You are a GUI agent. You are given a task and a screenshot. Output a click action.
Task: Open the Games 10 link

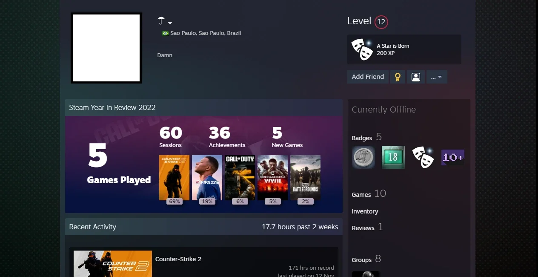[369, 194]
